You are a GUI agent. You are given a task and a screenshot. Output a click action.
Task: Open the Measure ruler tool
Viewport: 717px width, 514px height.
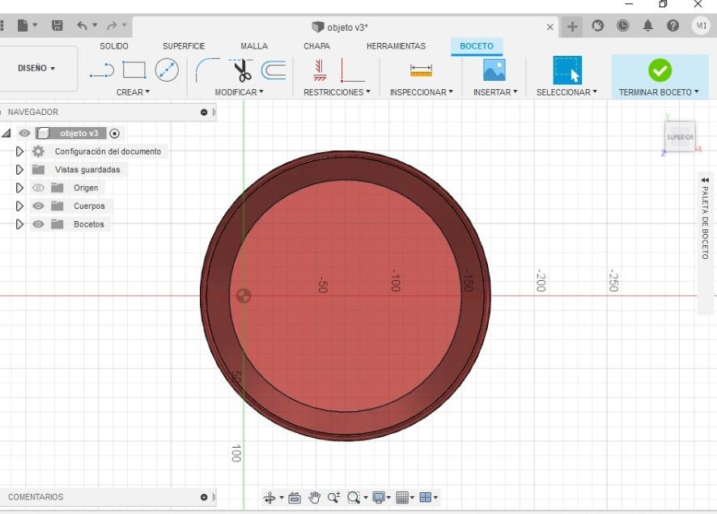tap(421, 70)
